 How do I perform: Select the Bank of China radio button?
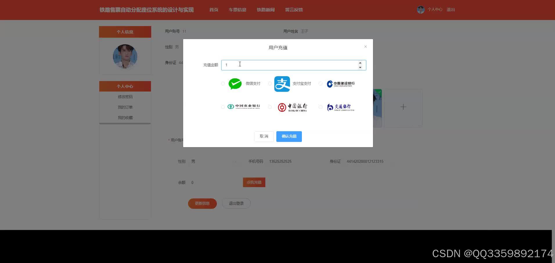coord(270,107)
